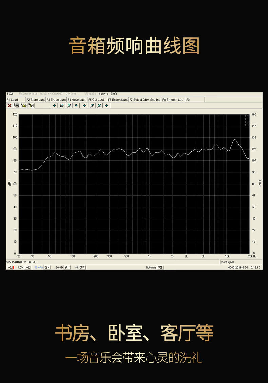Click the 20k Hz frequency axis label
Screen dimensions: 268x383
pos(252,256)
